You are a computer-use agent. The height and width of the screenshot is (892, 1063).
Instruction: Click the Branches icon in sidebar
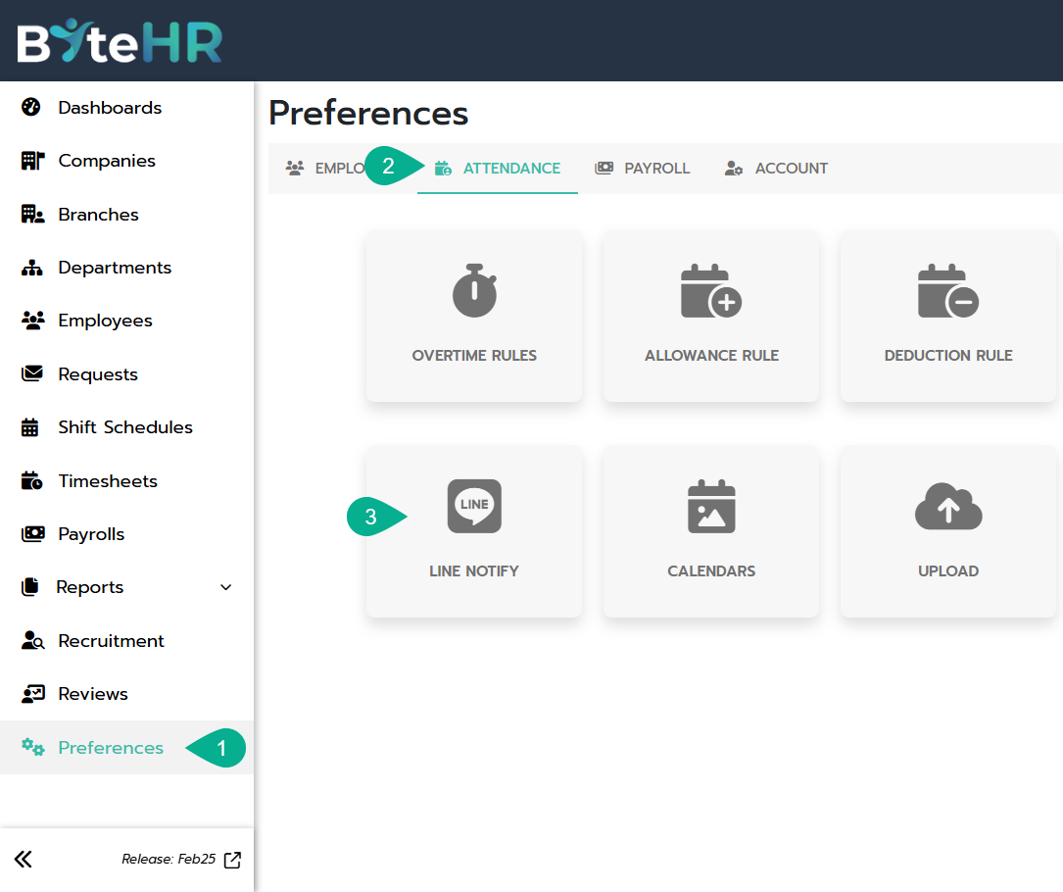click(32, 215)
